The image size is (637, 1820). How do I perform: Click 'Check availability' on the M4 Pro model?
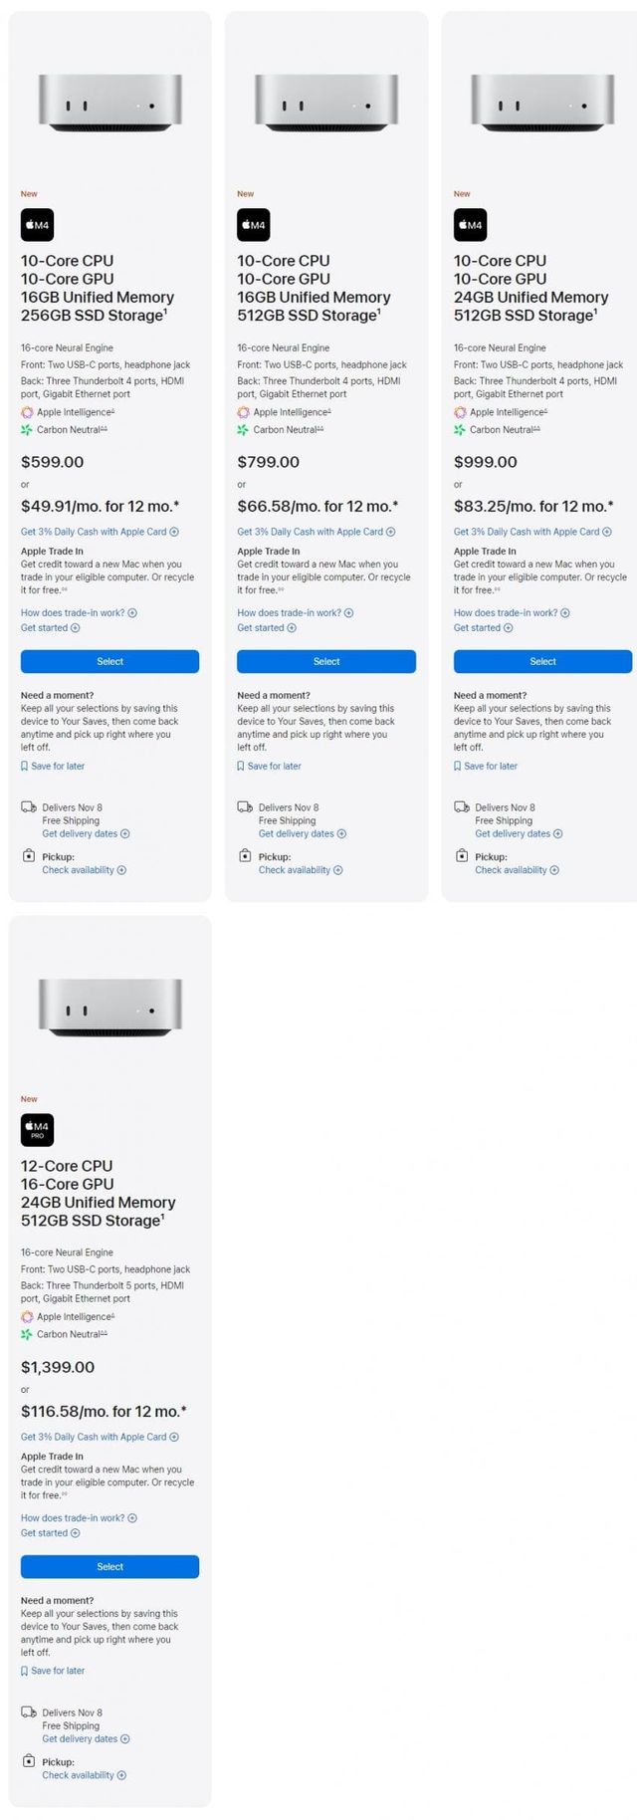tap(84, 1775)
